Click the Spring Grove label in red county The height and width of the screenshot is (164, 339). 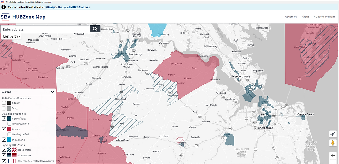[x=176, y=64]
